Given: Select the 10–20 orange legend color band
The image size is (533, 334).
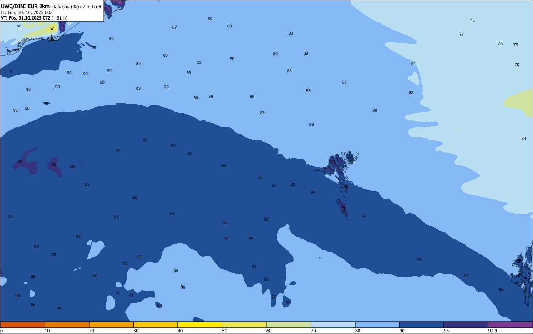Looking at the screenshot, I should coord(67,324).
